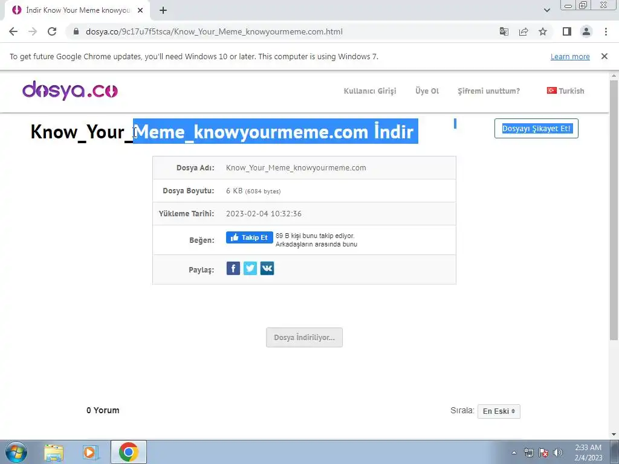
Task: Click the Facebook Takip Et button
Action: (250, 237)
